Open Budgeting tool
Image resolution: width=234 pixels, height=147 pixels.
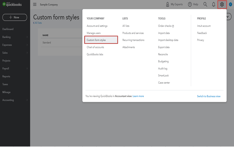click(163, 62)
